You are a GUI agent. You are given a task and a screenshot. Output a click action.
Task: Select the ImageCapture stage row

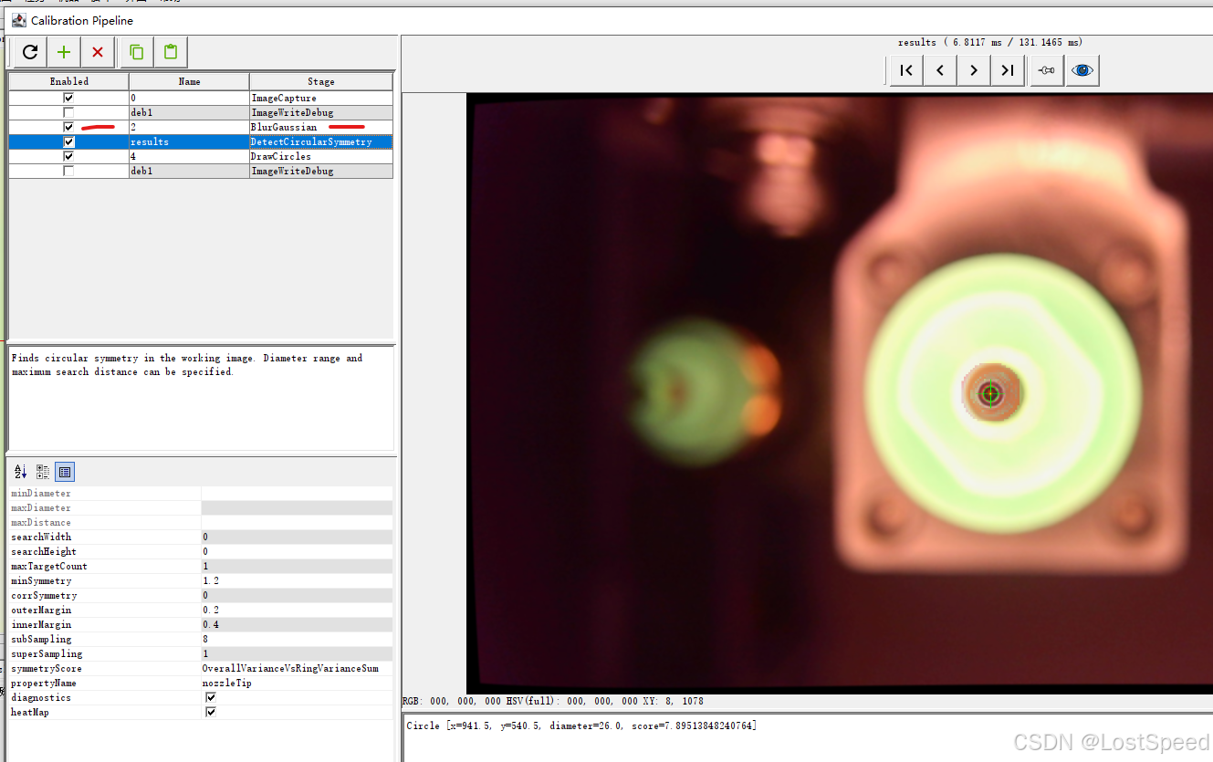[x=201, y=98]
